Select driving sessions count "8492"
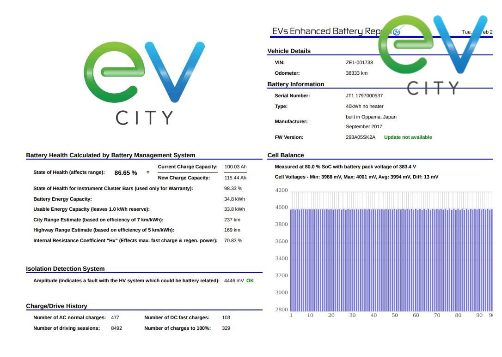The height and width of the screenshot is (357, 502). 116,328
